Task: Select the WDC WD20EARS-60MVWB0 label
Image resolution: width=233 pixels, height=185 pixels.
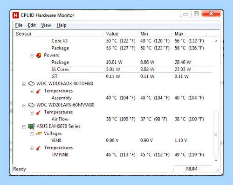Action: point(65,105)
